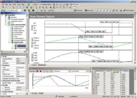Click the Next View icon
Viewport: 137px width, 98px height.
60,8
